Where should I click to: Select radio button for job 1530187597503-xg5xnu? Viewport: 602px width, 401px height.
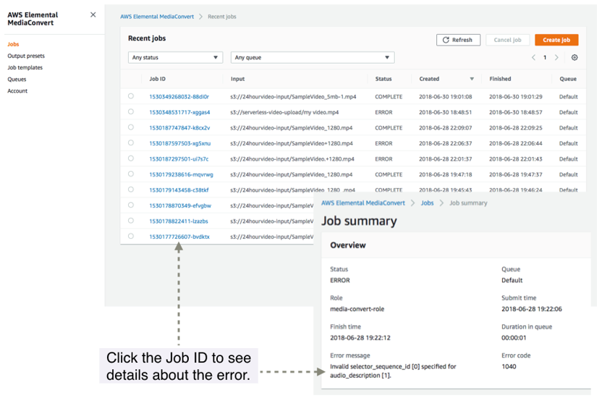pyautogui.click(x=131, y=143)
